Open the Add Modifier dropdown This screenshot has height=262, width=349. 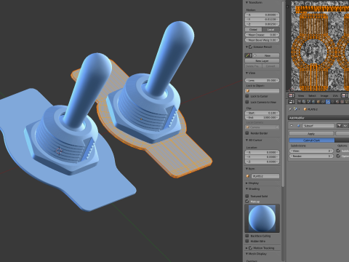(x=318, y=118)
